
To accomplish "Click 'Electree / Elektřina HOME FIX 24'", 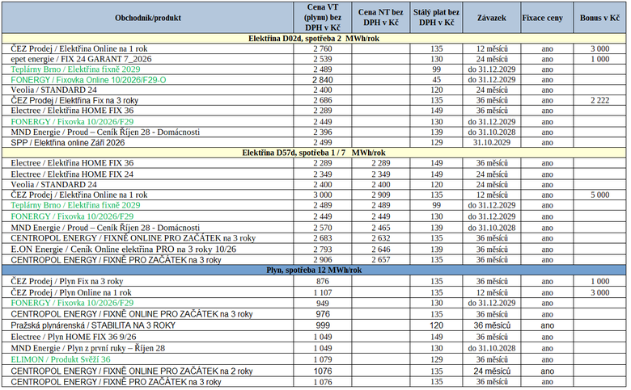I will [72, 174].
